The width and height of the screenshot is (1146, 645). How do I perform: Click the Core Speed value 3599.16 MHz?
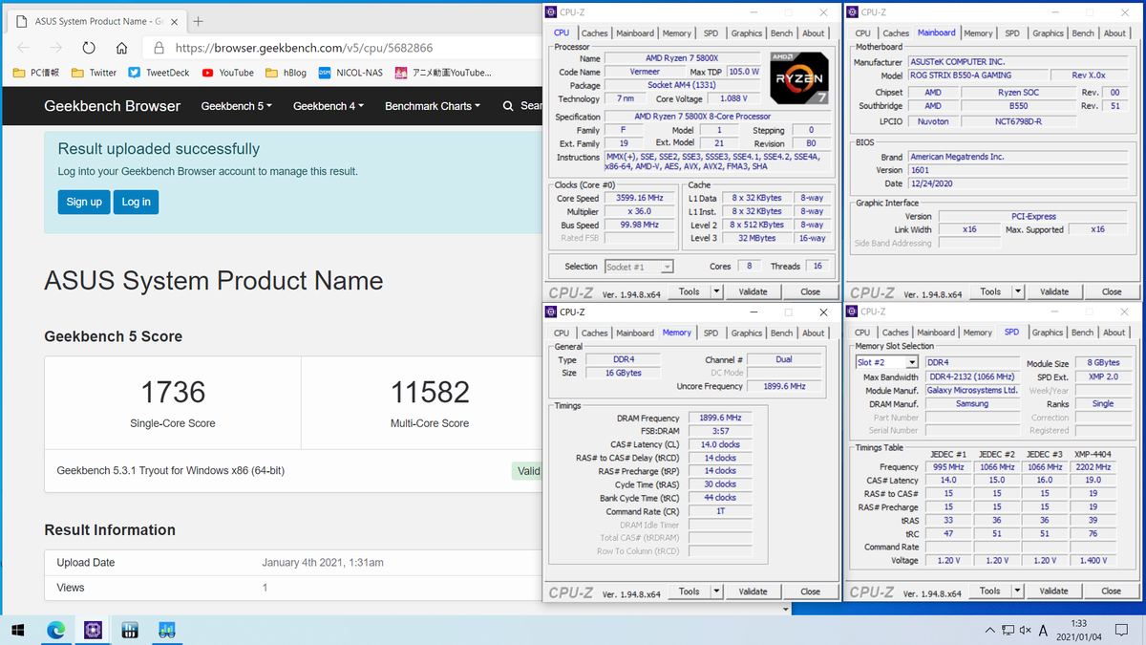coord(638,198)
